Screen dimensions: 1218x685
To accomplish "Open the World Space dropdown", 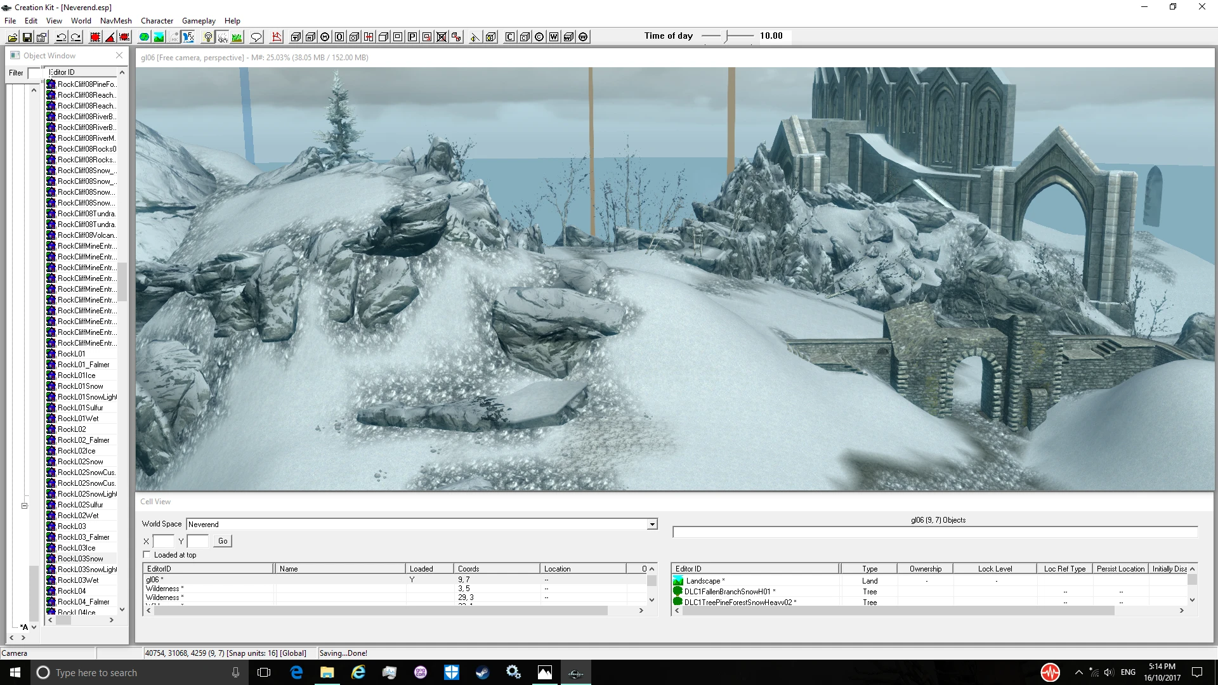I will click(652, 525).
